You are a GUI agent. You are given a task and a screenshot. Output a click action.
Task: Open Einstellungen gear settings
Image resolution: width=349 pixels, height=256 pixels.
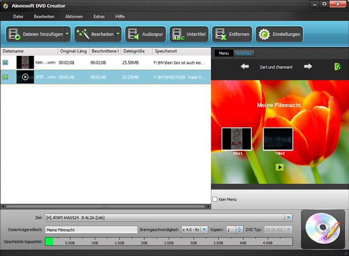click(280, 34)
